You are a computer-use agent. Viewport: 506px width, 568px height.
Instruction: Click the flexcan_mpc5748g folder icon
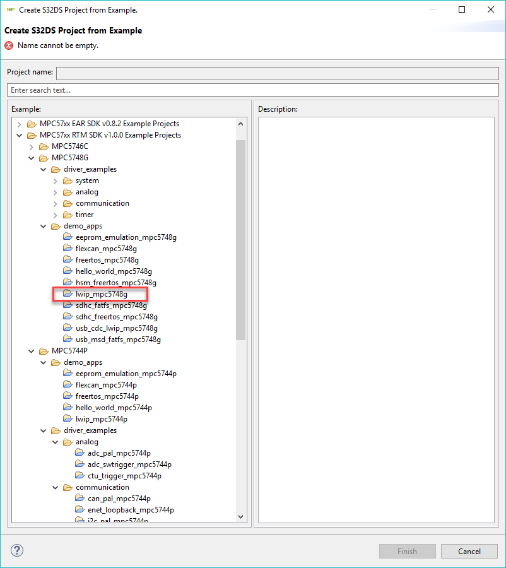68,248
